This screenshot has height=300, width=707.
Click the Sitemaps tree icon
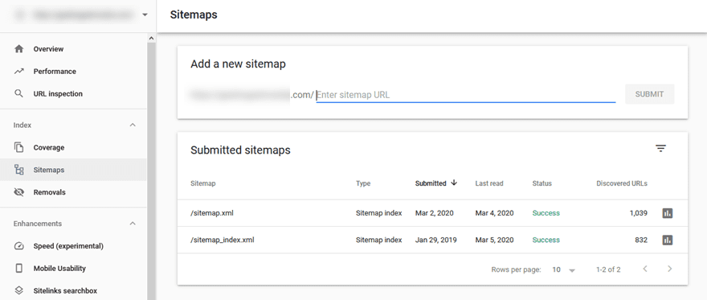19,170
